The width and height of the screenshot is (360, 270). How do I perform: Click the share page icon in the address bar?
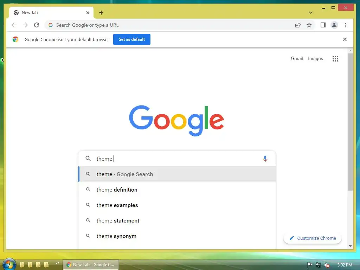(298, 25)
